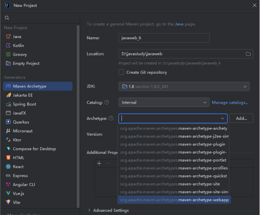
Task: Open the JDK version dropdown
Action: (184, 86)
